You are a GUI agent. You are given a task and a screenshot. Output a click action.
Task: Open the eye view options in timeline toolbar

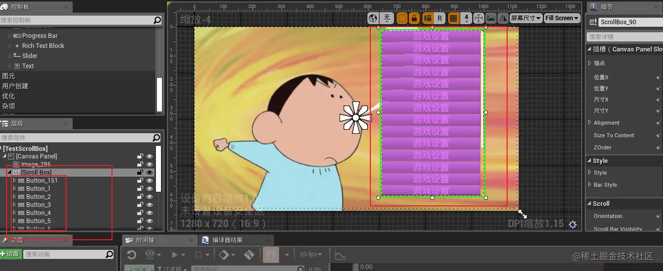tap(152, 255)
